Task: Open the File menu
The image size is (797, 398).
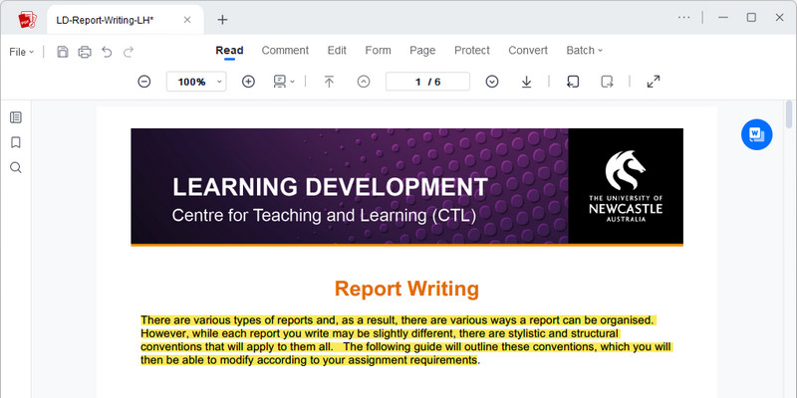Action: [21, 52]
